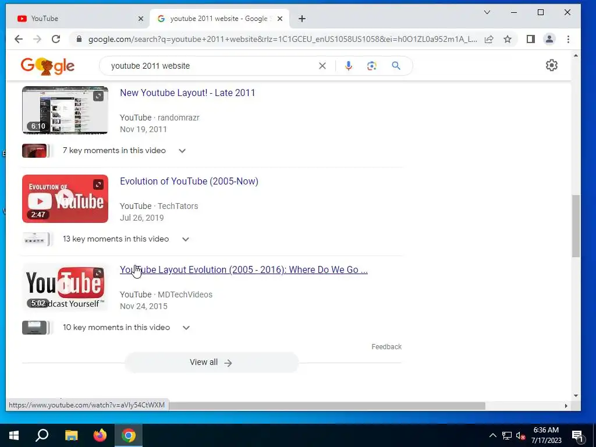Show hidden system tray icons
Image resolution: width=596 pixels, height=447 pixels.
click(x=492, y=435)
